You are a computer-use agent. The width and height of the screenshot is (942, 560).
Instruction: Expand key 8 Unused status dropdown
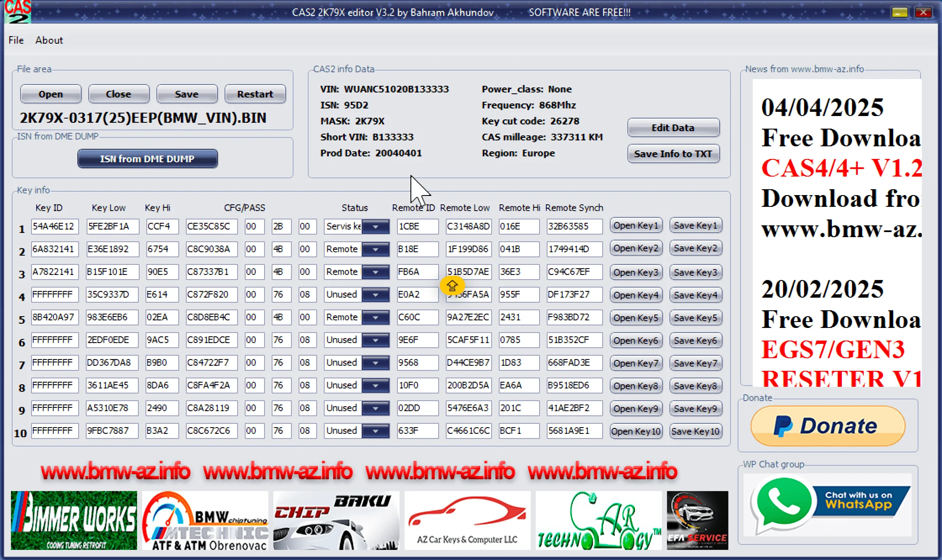376,386
